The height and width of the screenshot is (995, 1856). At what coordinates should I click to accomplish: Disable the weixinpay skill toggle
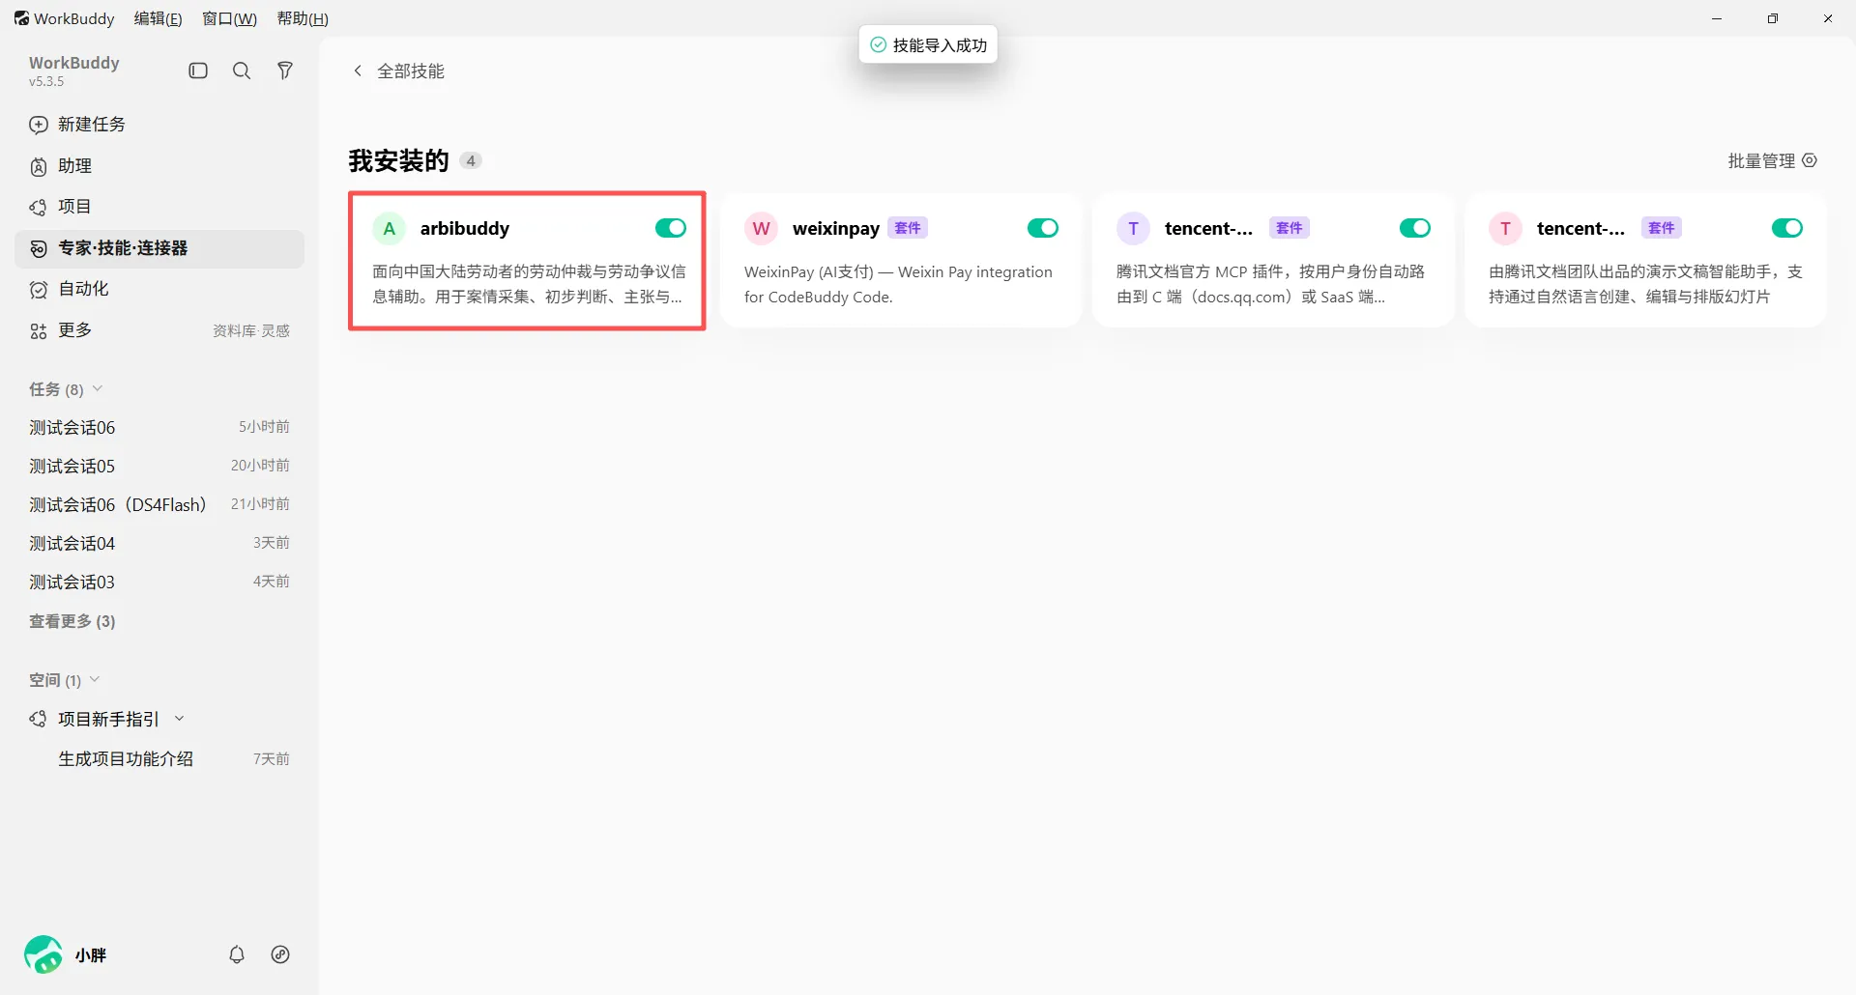click(1043, 228)
